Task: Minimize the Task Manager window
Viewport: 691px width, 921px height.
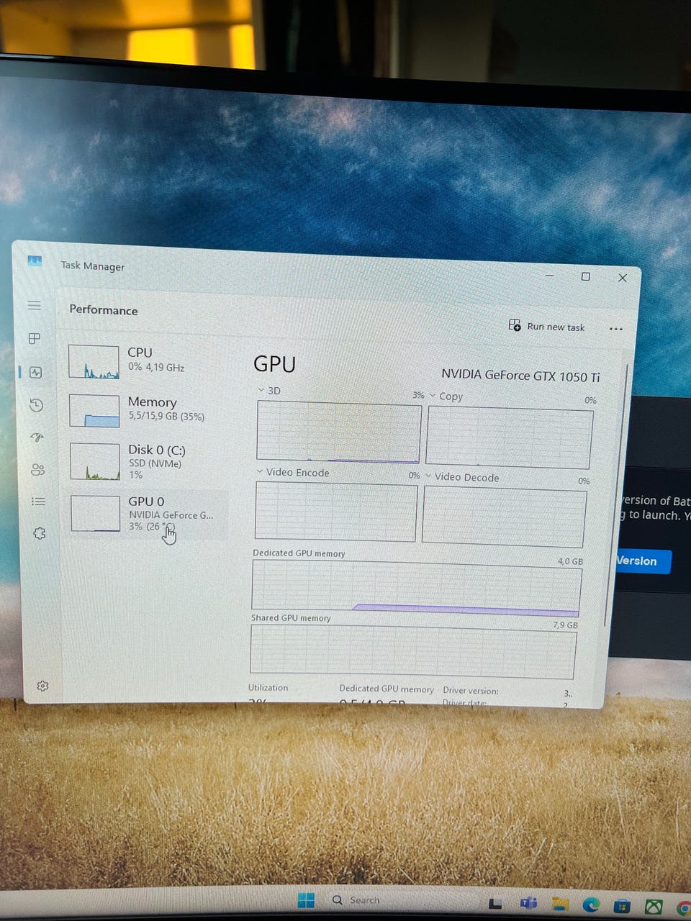Action: click(549, 276)
